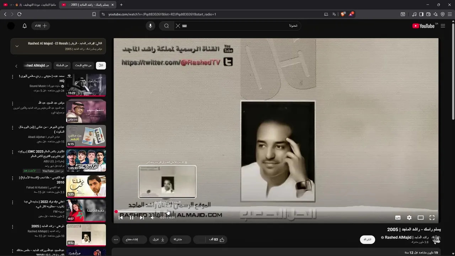The width and height of the screenshot is (455, 256).
Task: Click the YouTube search magnifier button
Action: pyautogui.click(x=166, y=26)
